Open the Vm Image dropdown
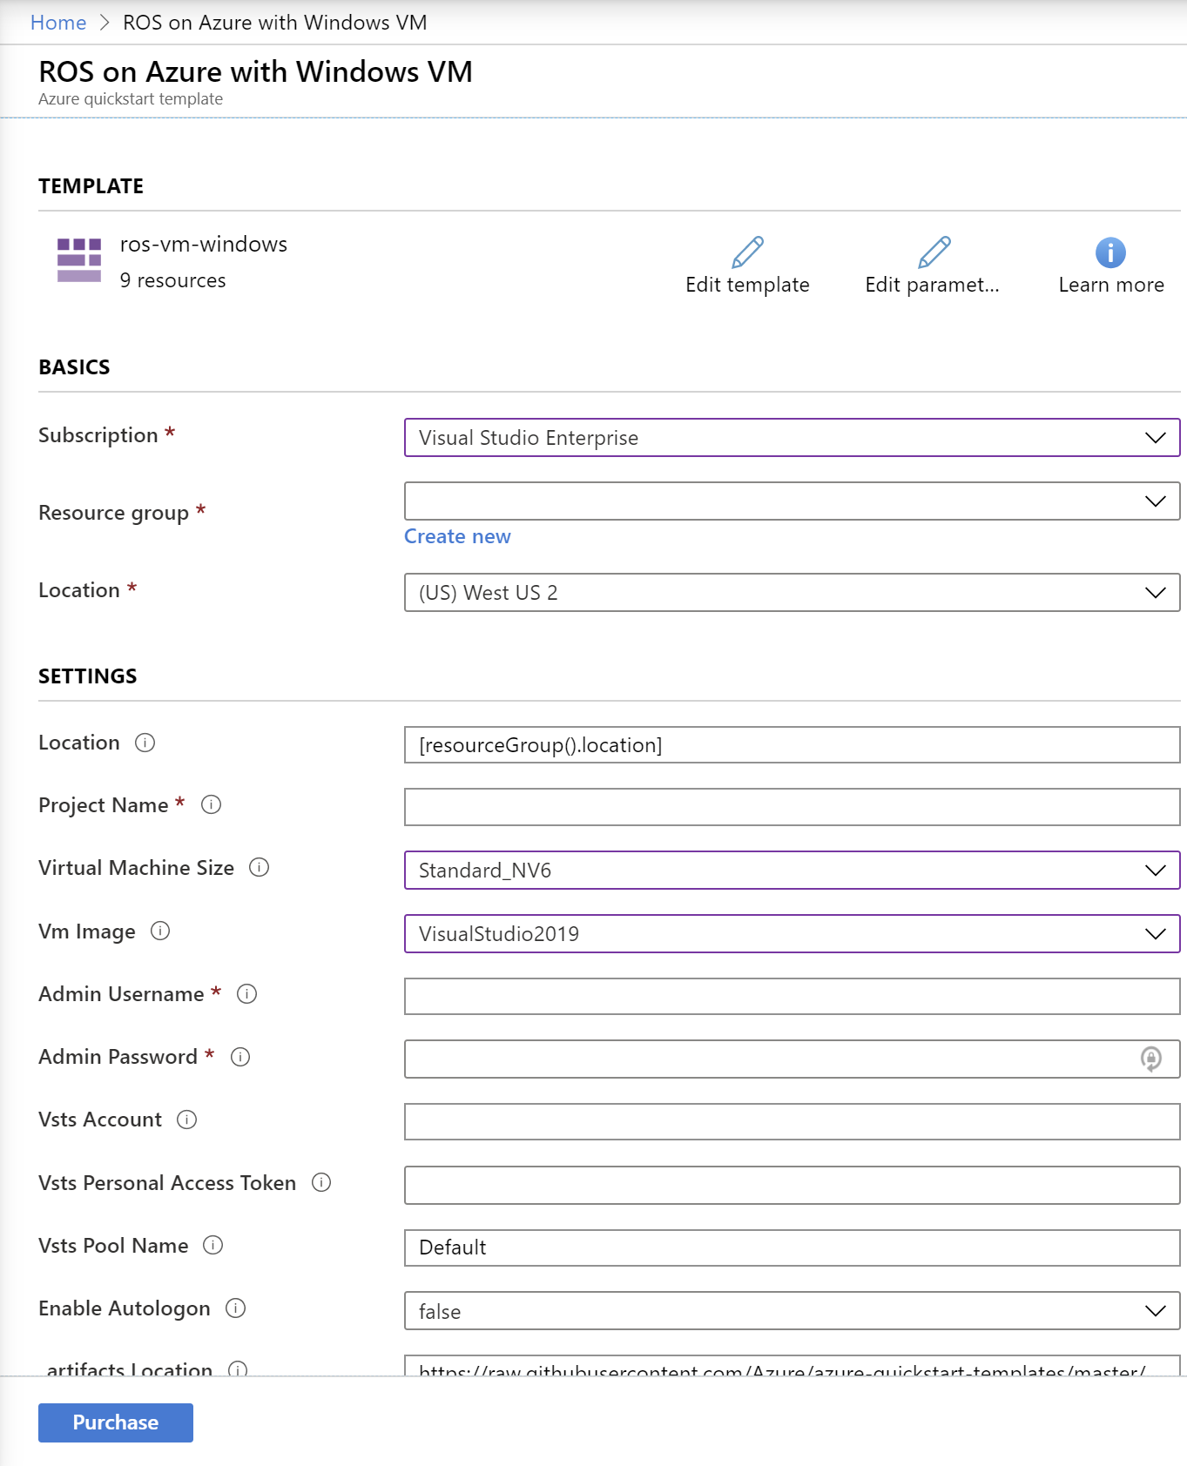This screenshot has width=1187, height=1466. click(792, 934)
